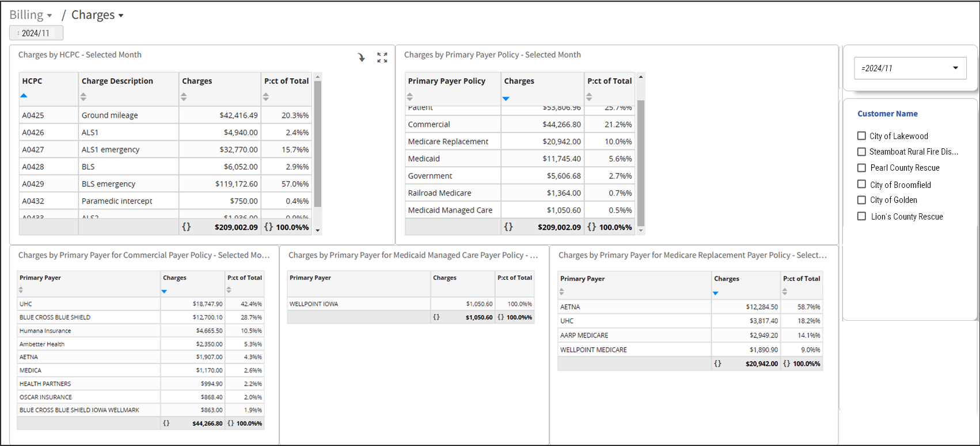This screenshot has width=980, height=446.
Task: Click the Railroad Medicare policy cell
Action: pyautogui.click(x=453, y=193)
